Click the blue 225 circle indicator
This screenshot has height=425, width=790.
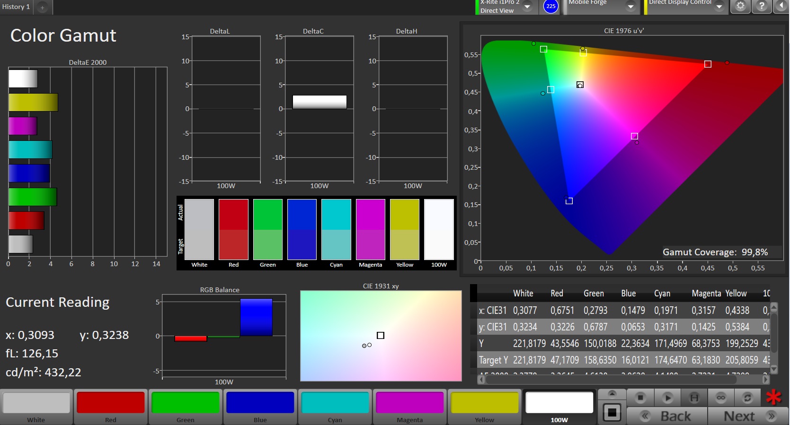coord(550,6)
